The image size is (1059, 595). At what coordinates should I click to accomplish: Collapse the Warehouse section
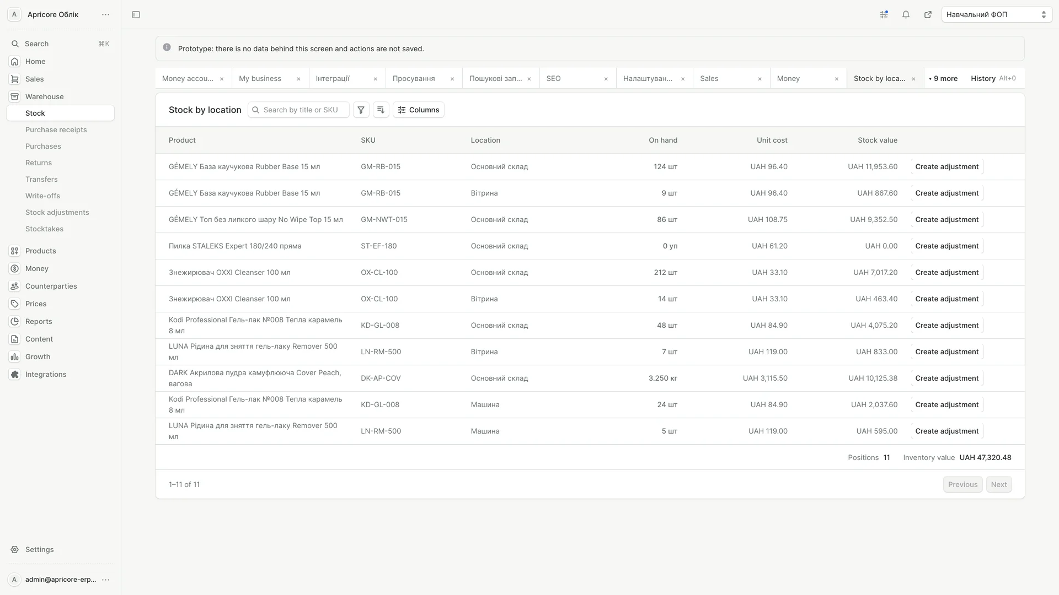pyautogui.click(x=60, y=96)
